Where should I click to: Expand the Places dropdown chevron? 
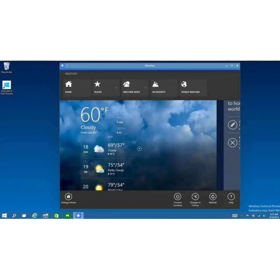[x=116, y=87]
